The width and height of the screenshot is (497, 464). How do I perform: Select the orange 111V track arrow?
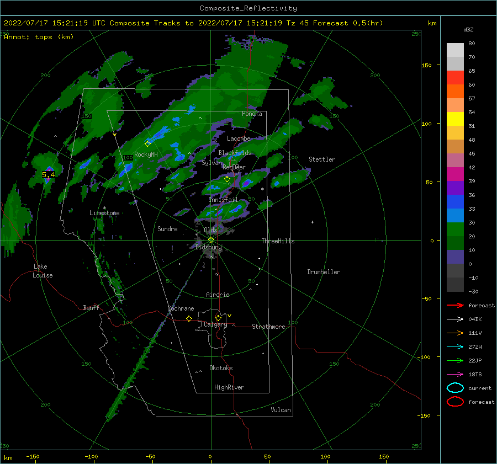click(x=455, y=333)
